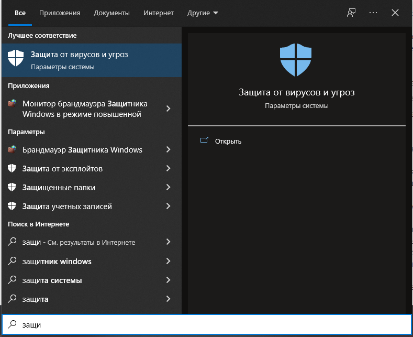Click magnifier icon beside 'защита системы'
This screenshot has height=337, width=413.
[x=12, y=280]
